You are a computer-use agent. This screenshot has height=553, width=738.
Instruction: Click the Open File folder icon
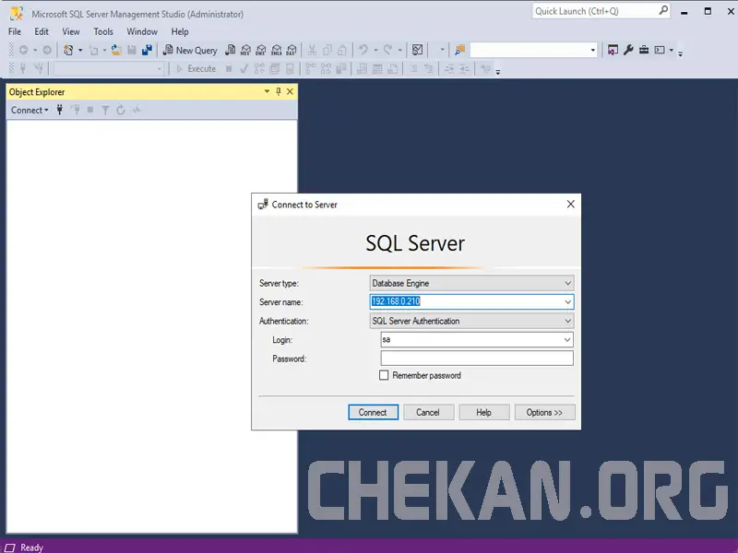[116, 50]
